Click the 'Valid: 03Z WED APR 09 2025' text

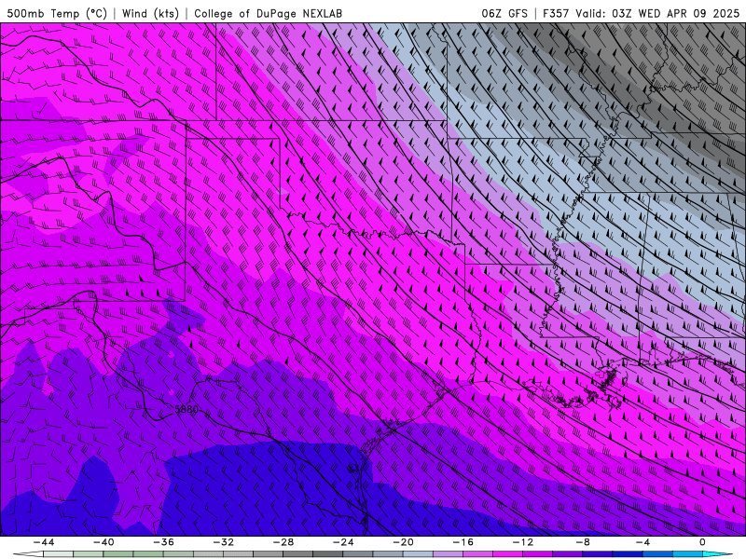point(657,13)
